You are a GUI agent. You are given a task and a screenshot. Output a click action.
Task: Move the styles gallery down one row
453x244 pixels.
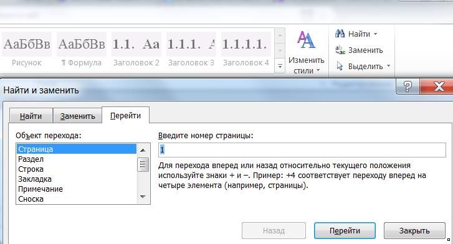(x=280, y=51)
